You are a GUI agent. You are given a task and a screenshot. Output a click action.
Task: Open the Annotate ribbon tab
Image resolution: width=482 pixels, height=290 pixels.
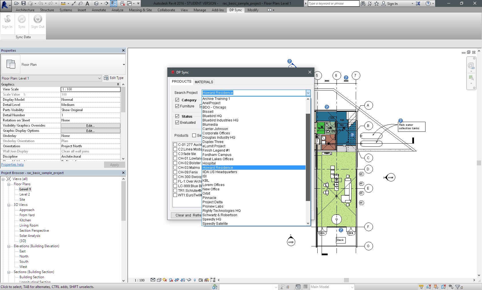pos(99,10)
